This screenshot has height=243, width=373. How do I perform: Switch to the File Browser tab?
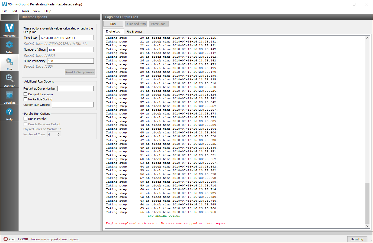134,32
